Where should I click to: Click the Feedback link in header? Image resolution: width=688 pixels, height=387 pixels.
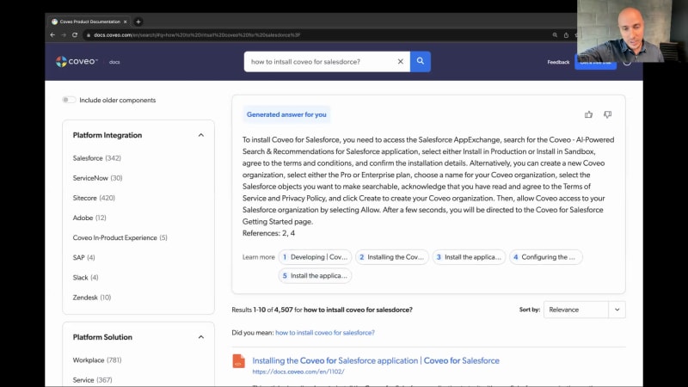click(558, 62)
